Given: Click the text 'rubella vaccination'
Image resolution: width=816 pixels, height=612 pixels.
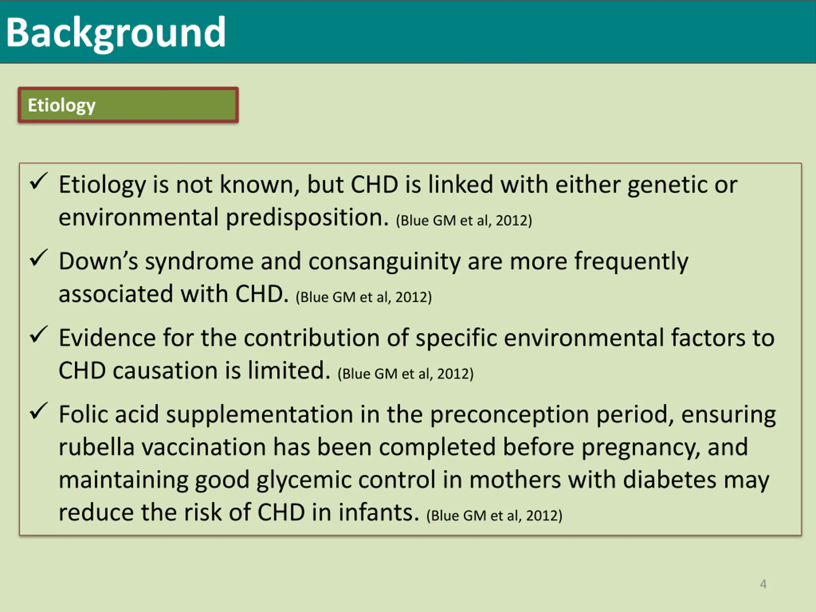Looking at the screenshot, I should tap(163, 447).
